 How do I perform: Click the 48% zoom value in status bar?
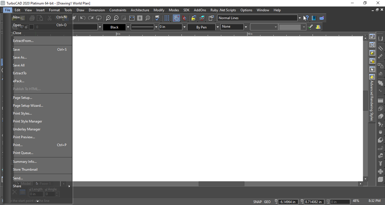[x=356, y=201]
